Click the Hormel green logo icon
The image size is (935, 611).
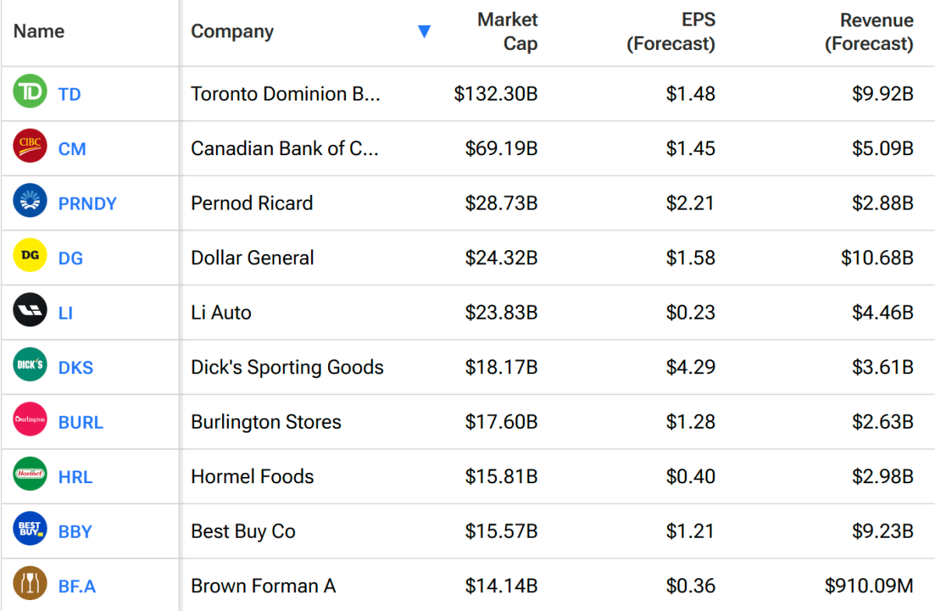coord(30,475)
